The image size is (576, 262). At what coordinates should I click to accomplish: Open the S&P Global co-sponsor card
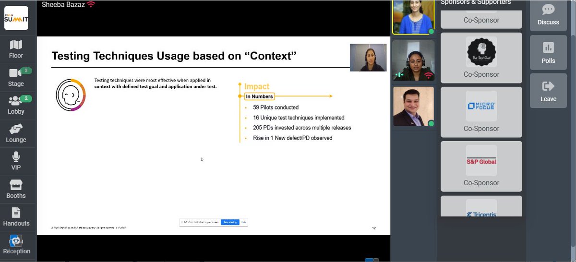coord(481,166)
